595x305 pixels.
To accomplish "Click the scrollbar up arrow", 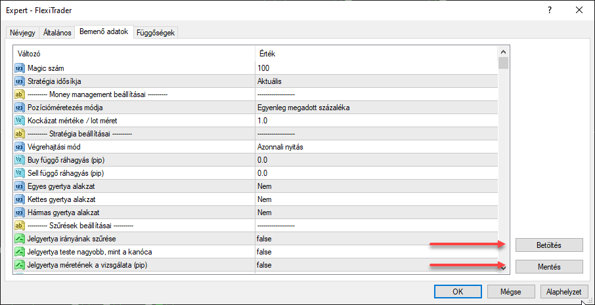I will pos(504,52).
